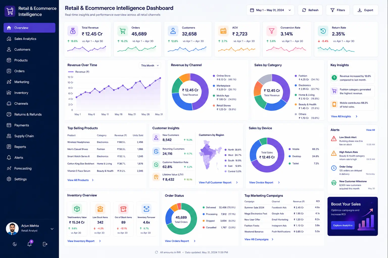388x258 pixels.
Task: Open View Full Customer Report link
Action: 218,182
